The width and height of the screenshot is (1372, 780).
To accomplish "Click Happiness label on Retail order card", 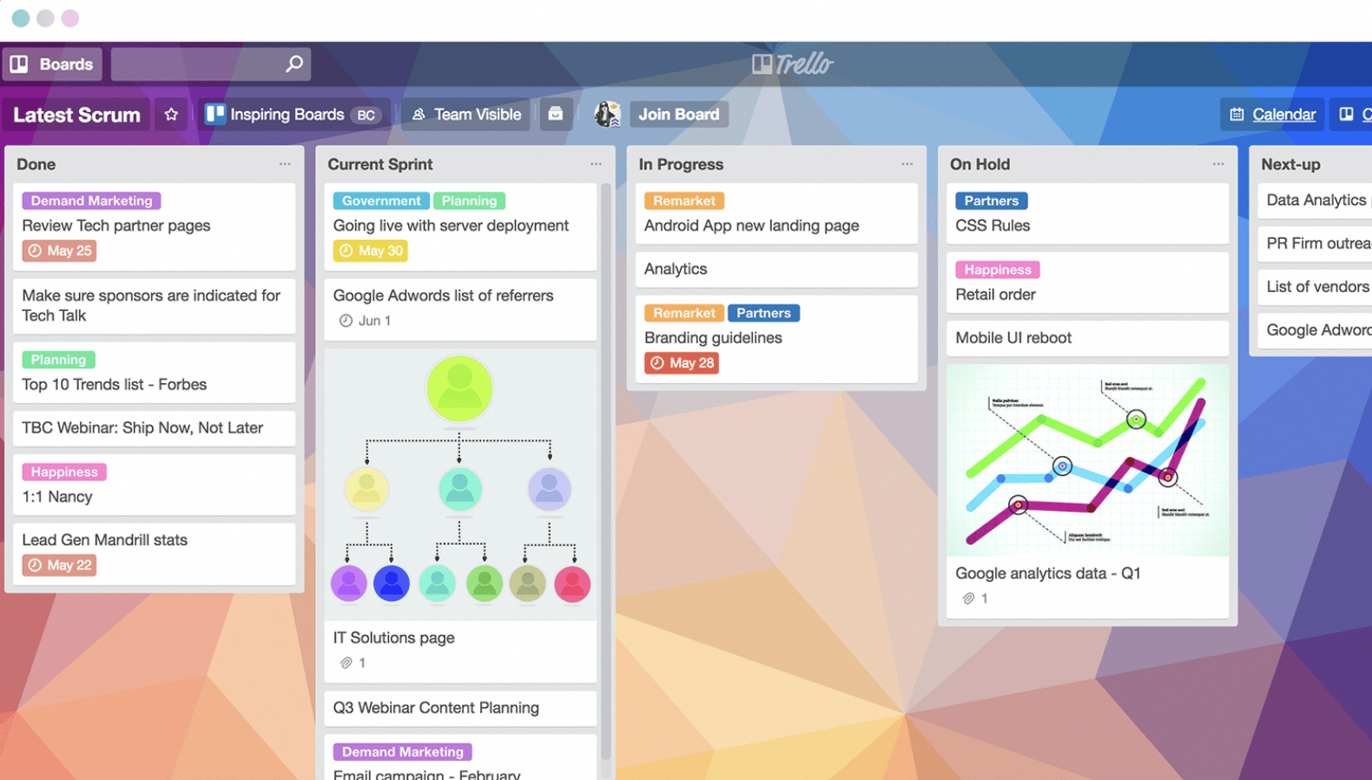I will point(998,270).
